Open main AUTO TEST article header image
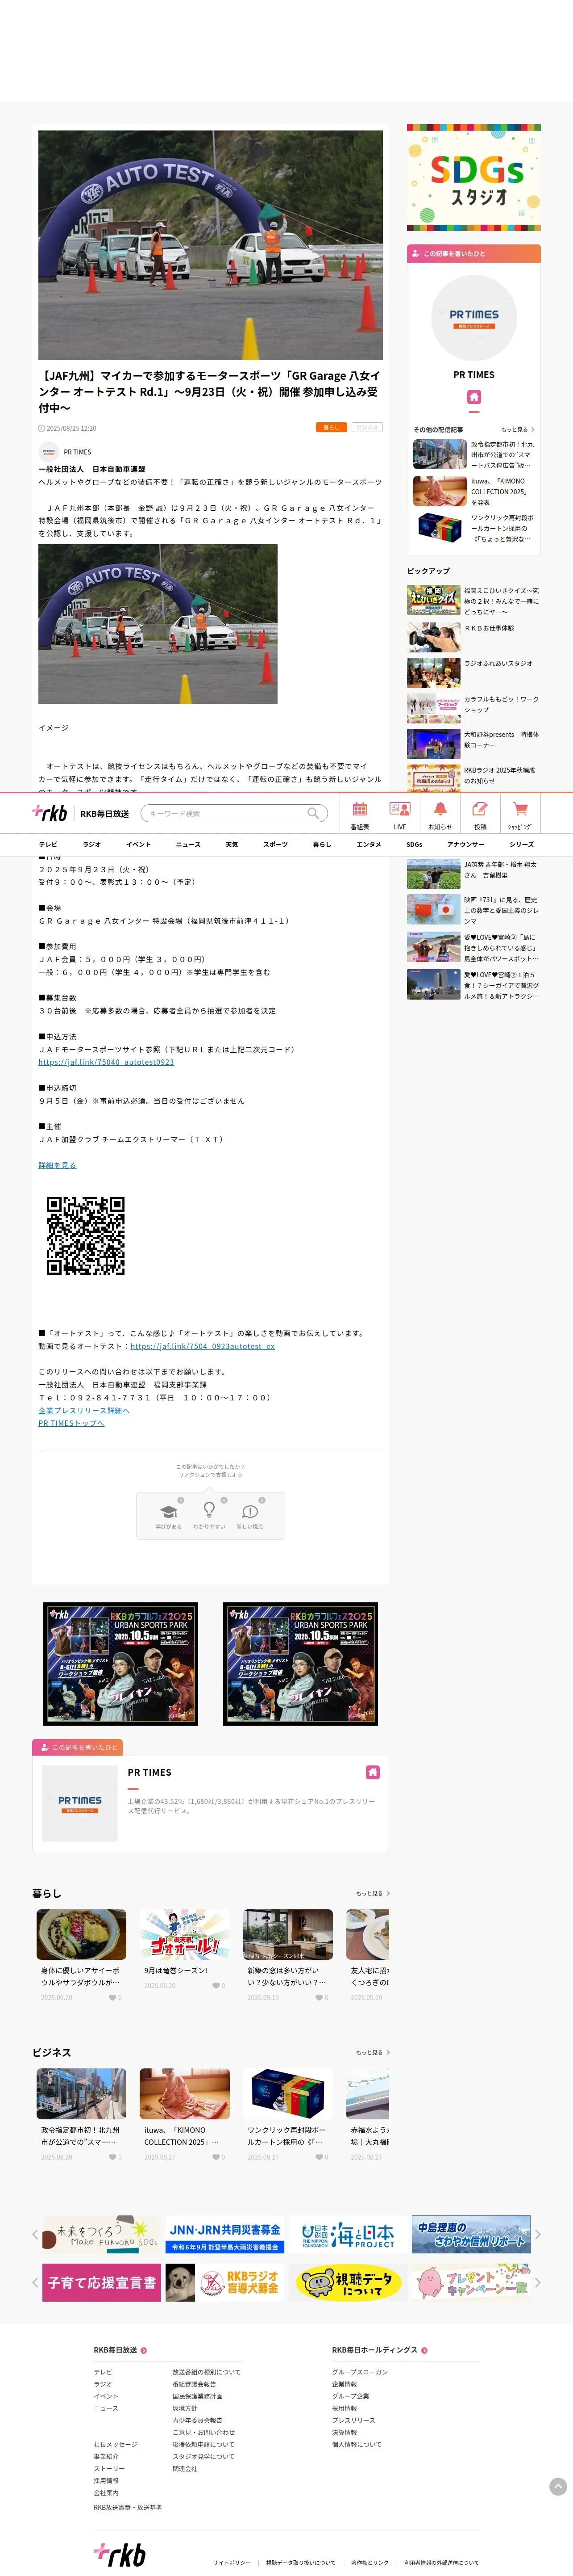 click(211, 245)
